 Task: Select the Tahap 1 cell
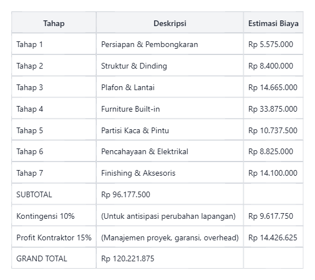tap(54, 44)
